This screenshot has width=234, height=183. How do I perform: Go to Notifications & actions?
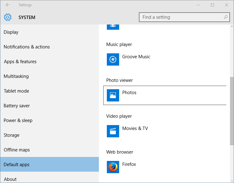point(26,47)
